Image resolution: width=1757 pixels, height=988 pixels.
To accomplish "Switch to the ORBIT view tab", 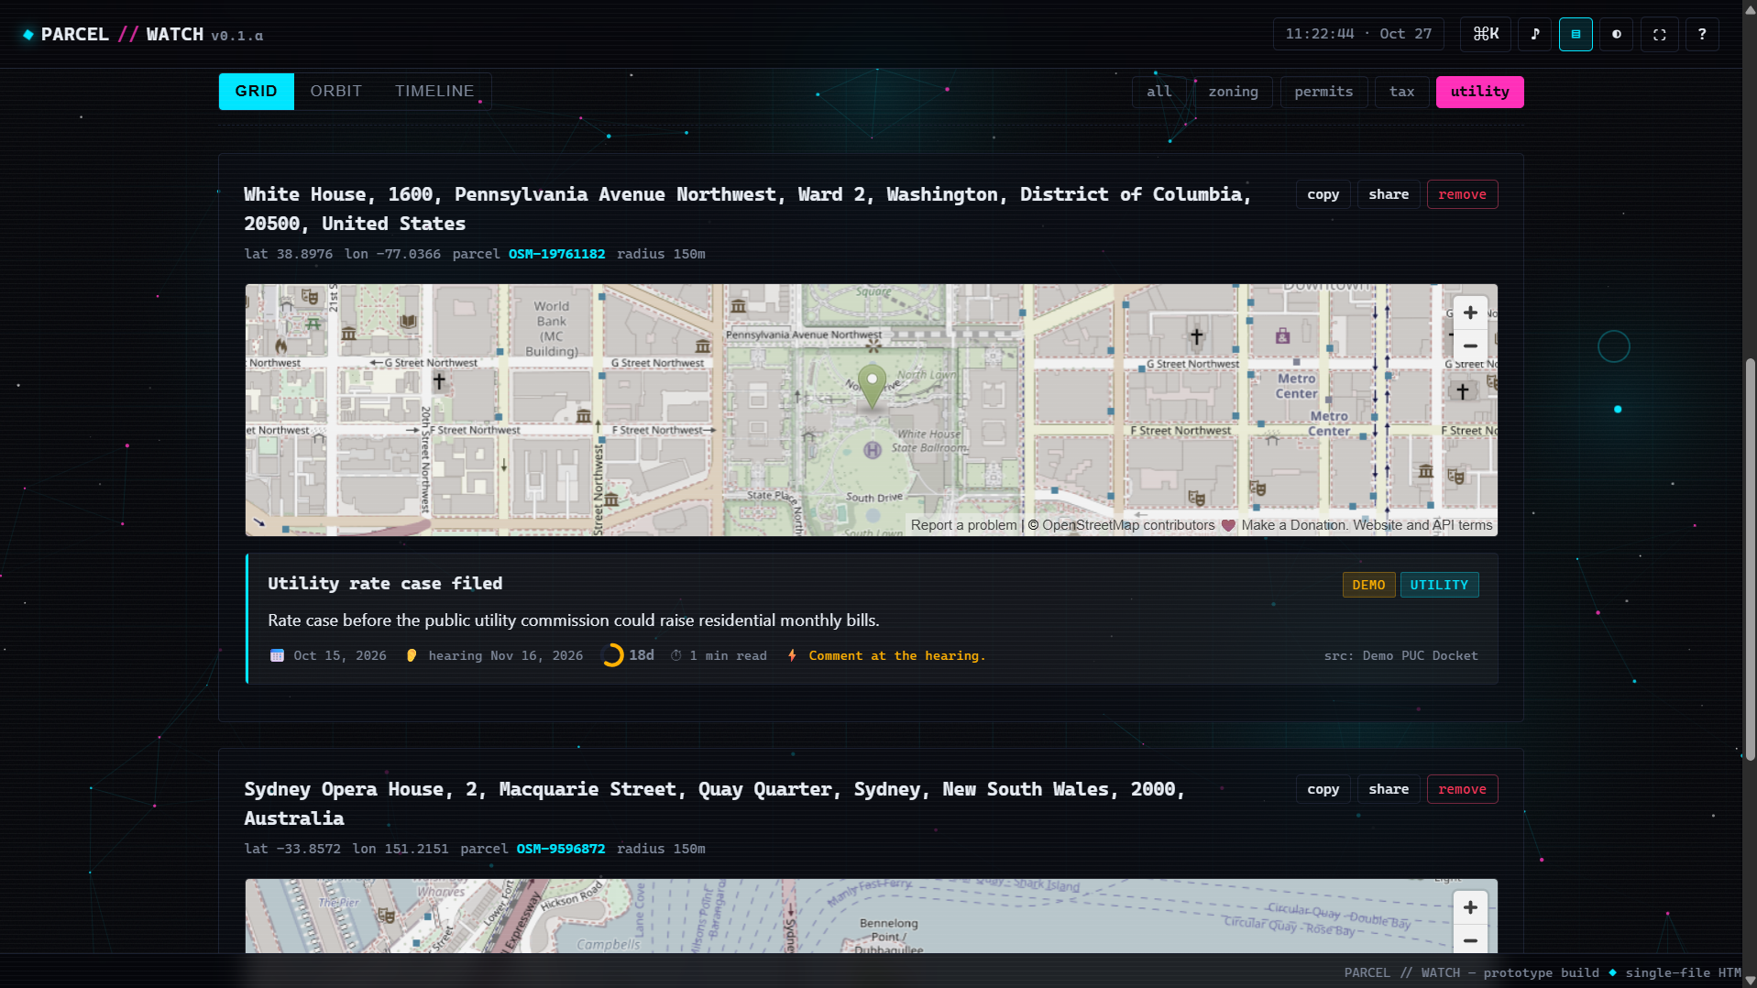I will [x=335, y=91].
